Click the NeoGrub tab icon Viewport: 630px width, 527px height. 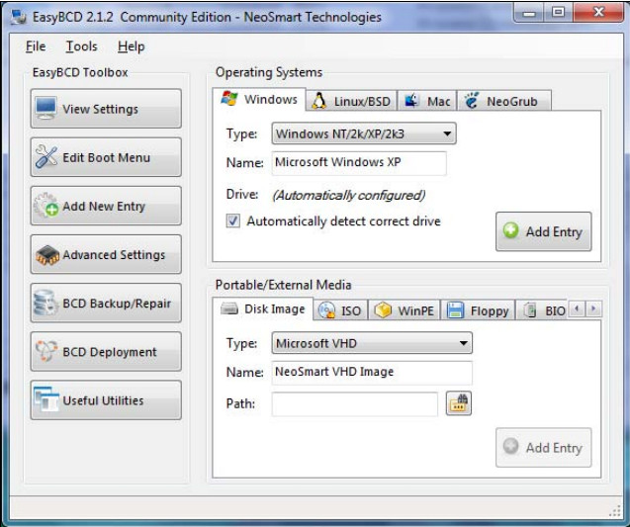point(472,100)
